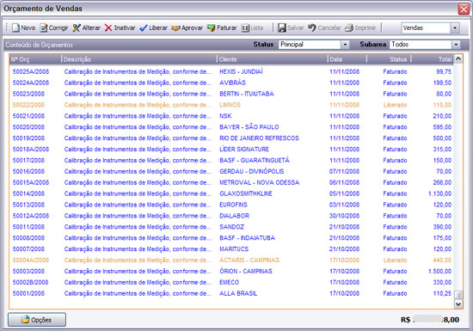Image resolution: width=473 pixels, height=331 pixels.
Task: Click total value 595,00
Action: 442,127
